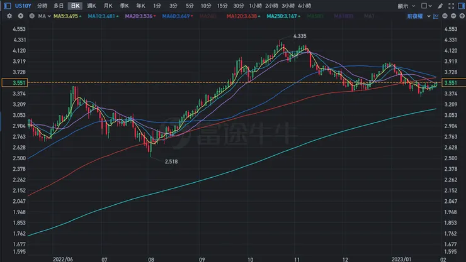Open the drawing pencil tool
466x262 pixels.
coord(440,6)
